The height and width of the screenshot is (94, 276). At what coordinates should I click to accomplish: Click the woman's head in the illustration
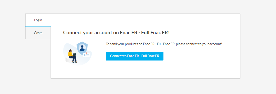(x=70, y=51)
